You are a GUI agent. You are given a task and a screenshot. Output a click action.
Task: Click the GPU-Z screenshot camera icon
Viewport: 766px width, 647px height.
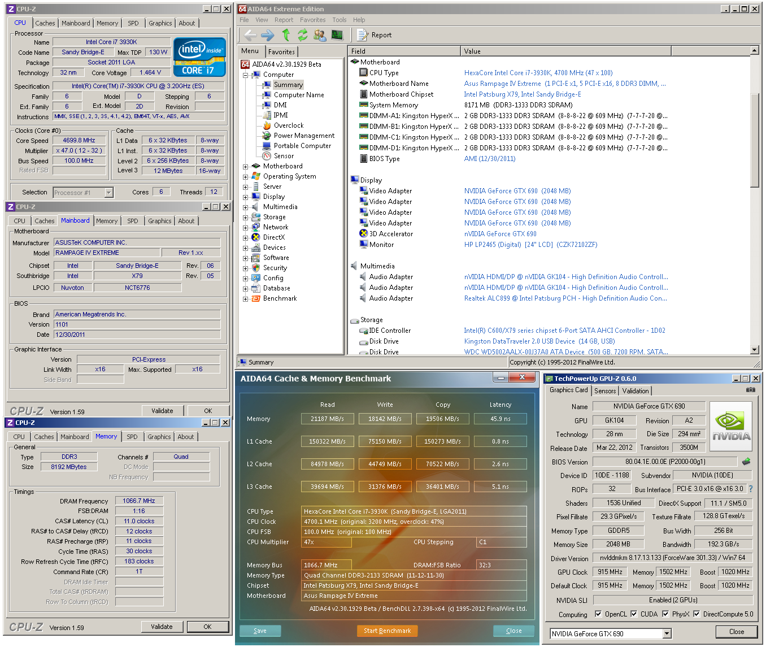[x=750, y=390]
